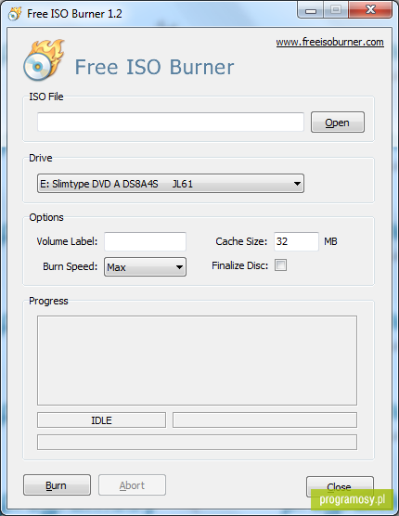Click the empty status bar beside IDLE
The width and height of the screenshot is (399, 516).
(264, 420)
